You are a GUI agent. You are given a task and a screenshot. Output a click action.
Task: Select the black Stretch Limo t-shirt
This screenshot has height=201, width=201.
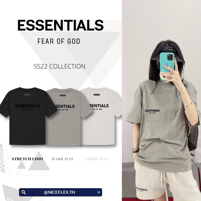coord(27,116)
